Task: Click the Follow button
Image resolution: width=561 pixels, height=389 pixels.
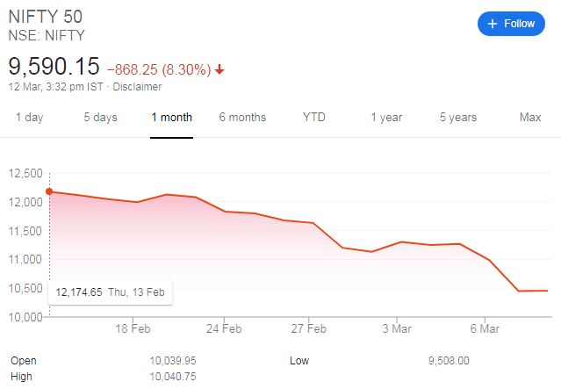Action: [x=510, y=24]
